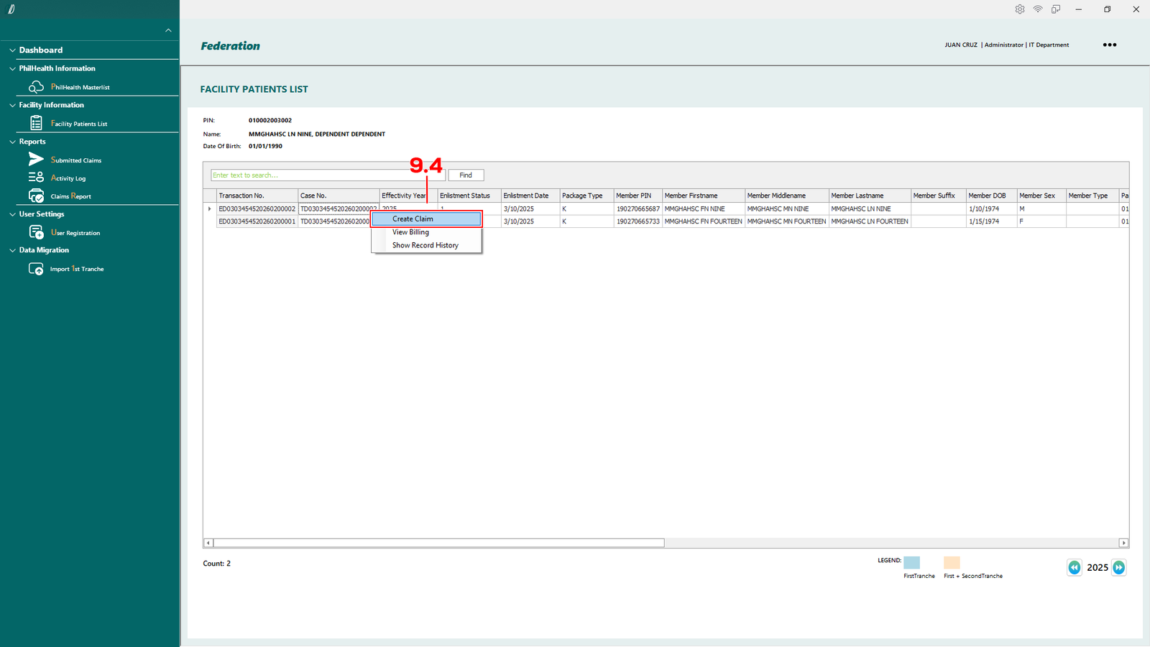
Task: Click the Activity Log icon
Action: 36,178
